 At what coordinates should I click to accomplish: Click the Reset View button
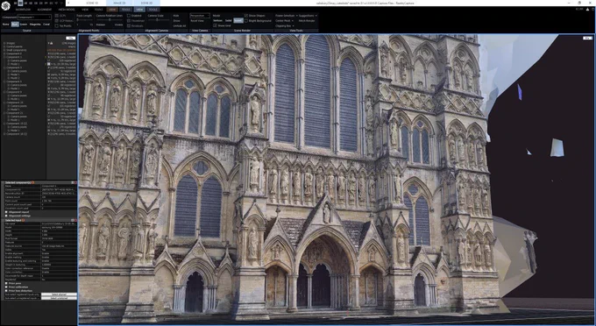click(197, 20)
